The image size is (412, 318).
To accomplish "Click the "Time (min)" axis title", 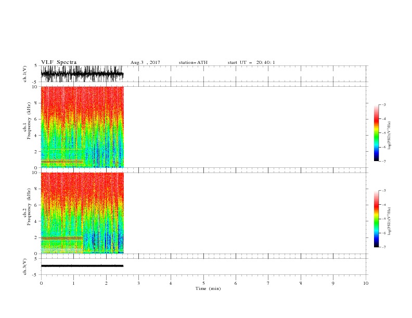I will (208, 288).
